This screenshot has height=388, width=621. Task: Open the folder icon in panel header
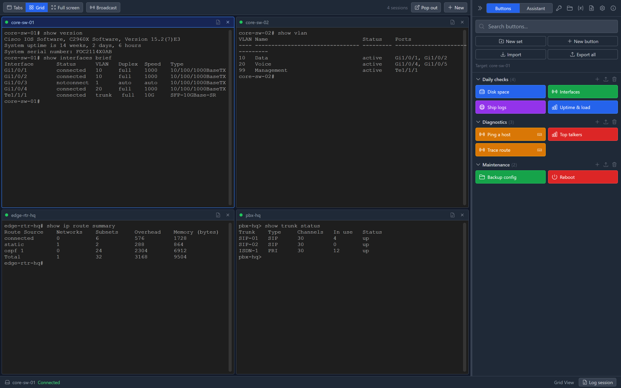coord(570,8)
